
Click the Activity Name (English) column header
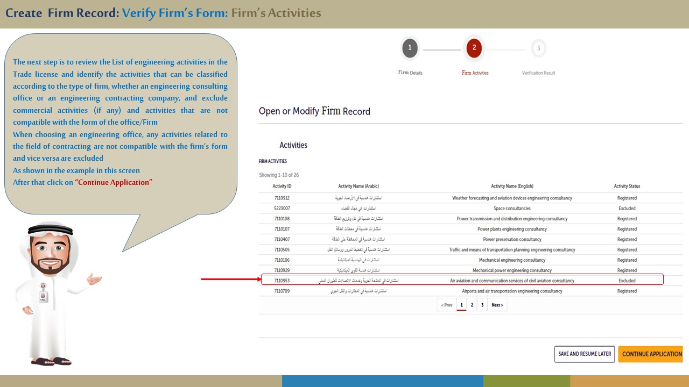click(512, 187)
